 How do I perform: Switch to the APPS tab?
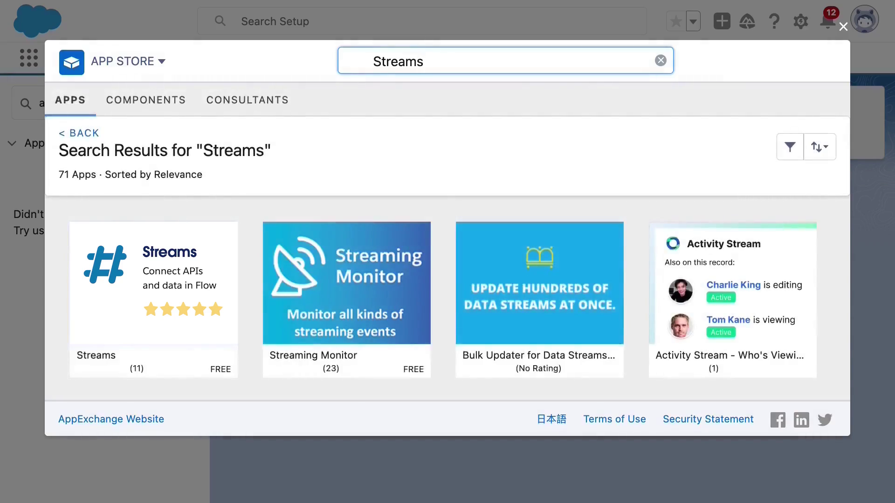70,100
